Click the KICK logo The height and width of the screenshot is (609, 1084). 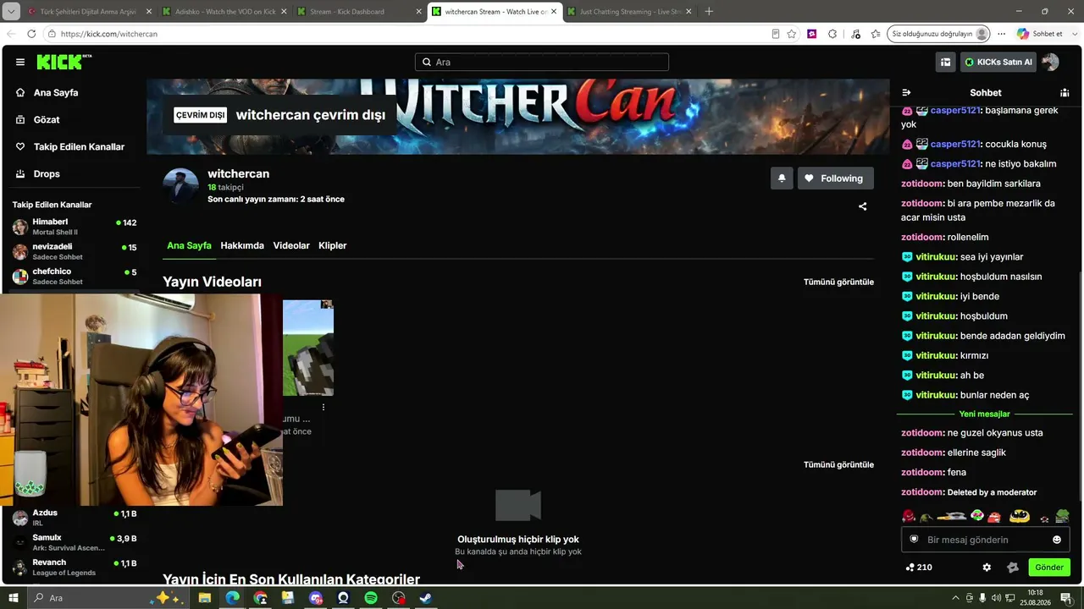[64, 62]
